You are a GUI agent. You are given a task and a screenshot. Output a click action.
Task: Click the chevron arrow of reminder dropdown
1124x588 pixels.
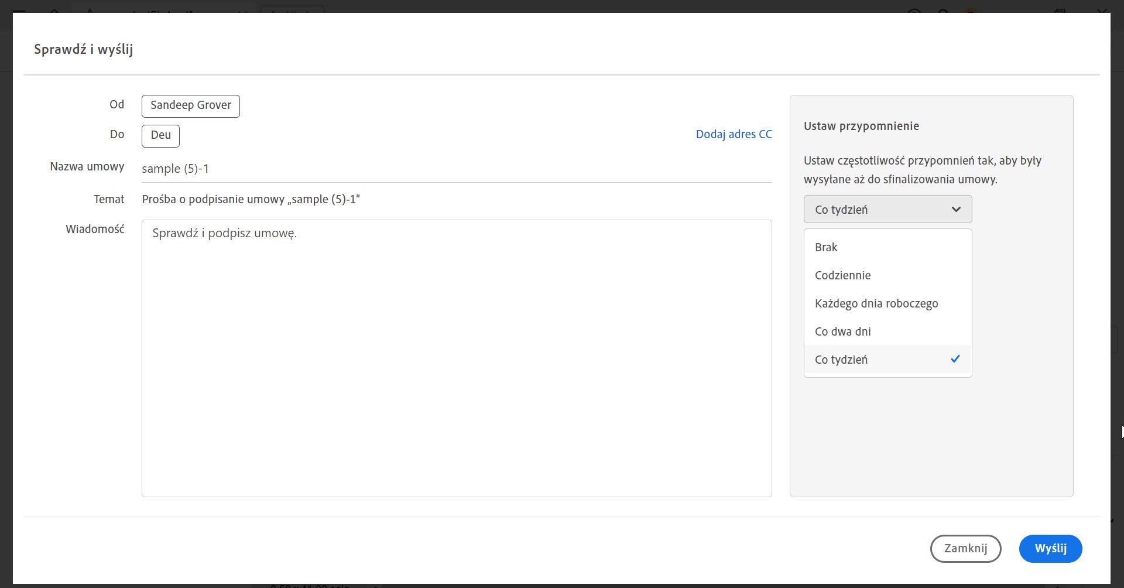[956, 210]
